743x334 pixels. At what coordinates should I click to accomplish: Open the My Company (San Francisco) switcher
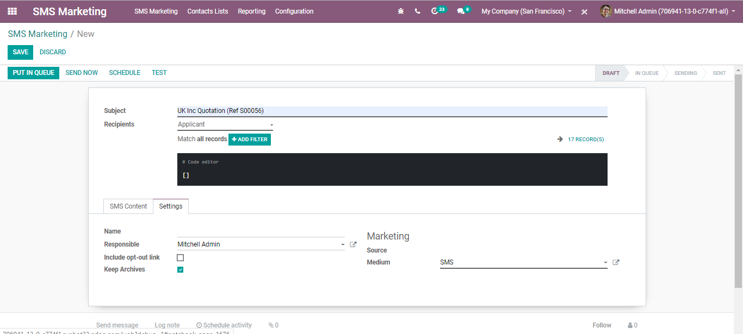pos(526,11)
